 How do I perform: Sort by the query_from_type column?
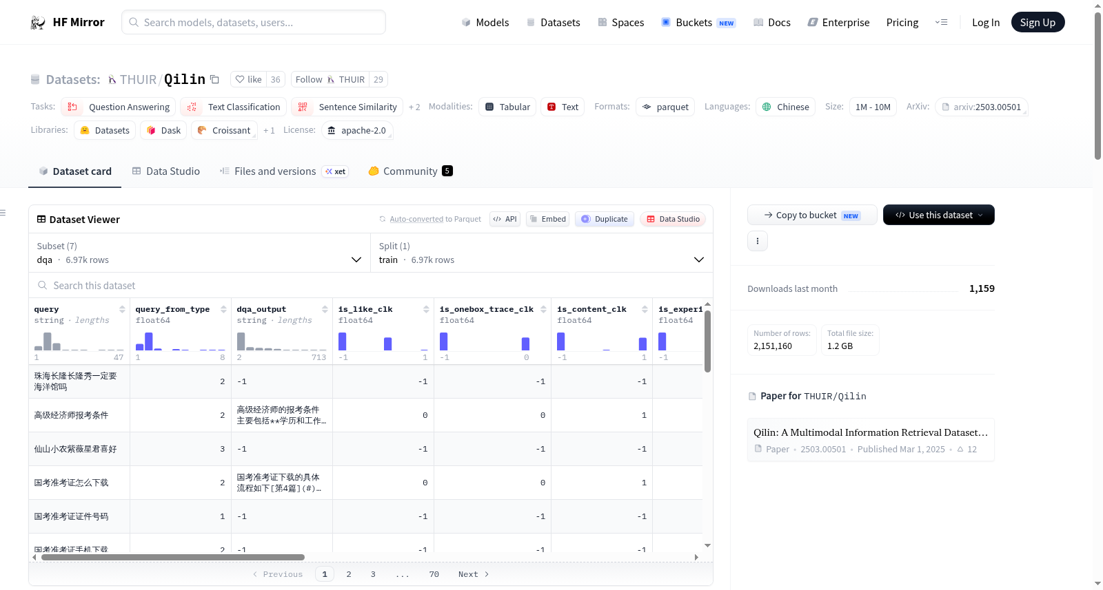point(223,309)
